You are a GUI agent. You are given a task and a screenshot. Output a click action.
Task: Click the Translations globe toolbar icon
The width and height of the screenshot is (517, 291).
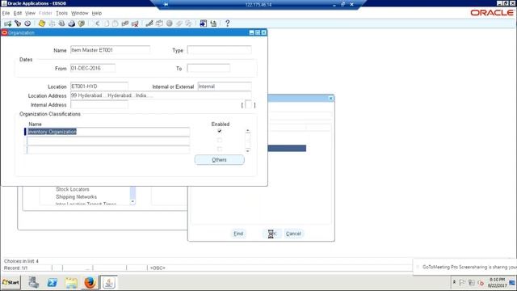[x=169, y=23]
